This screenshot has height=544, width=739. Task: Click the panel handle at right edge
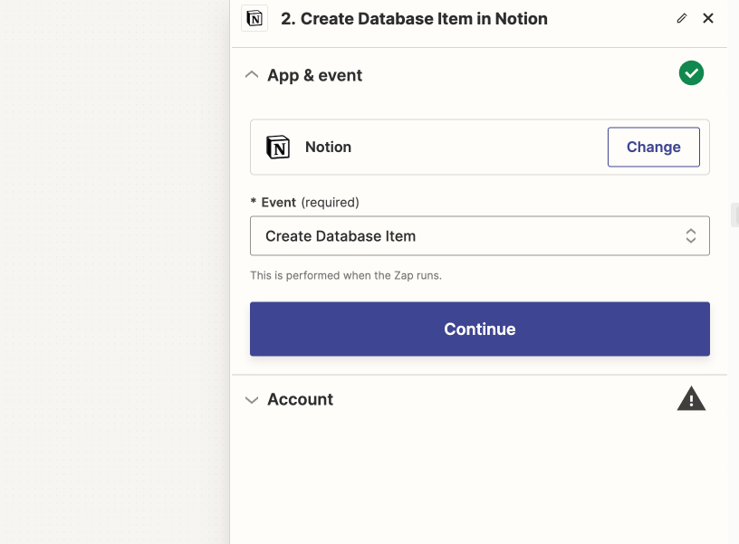pos(734,215)
